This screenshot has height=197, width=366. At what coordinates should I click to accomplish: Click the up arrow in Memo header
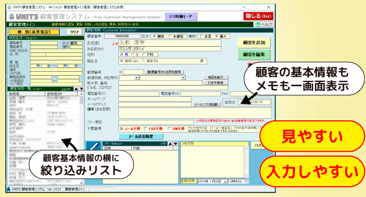click(x=170, y=144)
